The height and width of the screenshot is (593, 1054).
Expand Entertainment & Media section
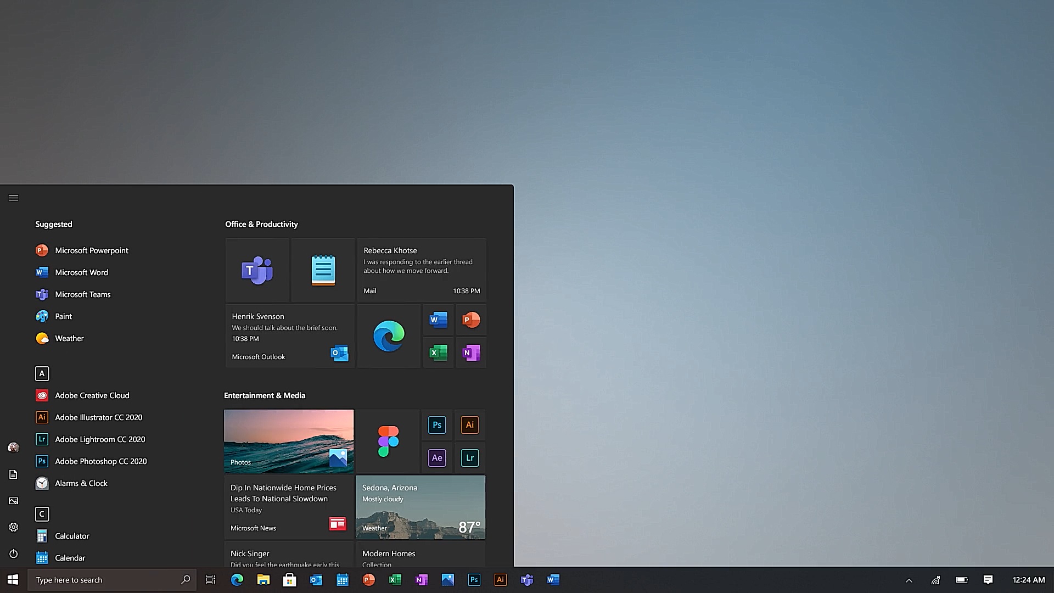[x=264, y=395]
